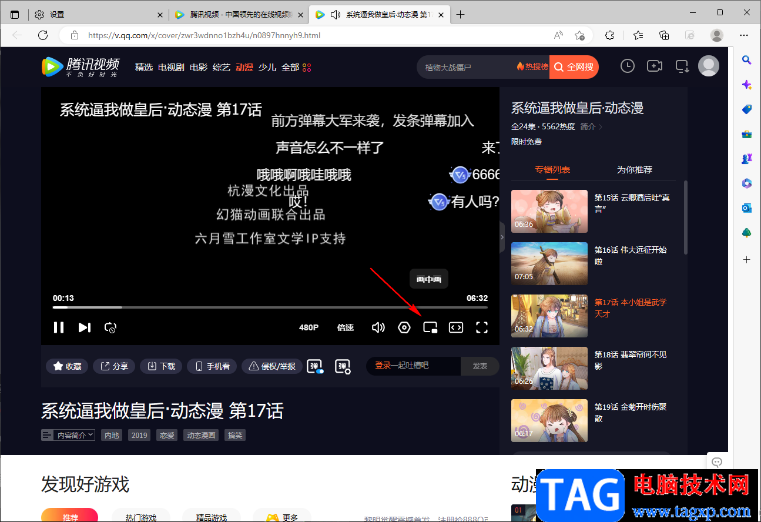Click the 搞笑 tag
761x522 pixels.
[x=235, y=435]
